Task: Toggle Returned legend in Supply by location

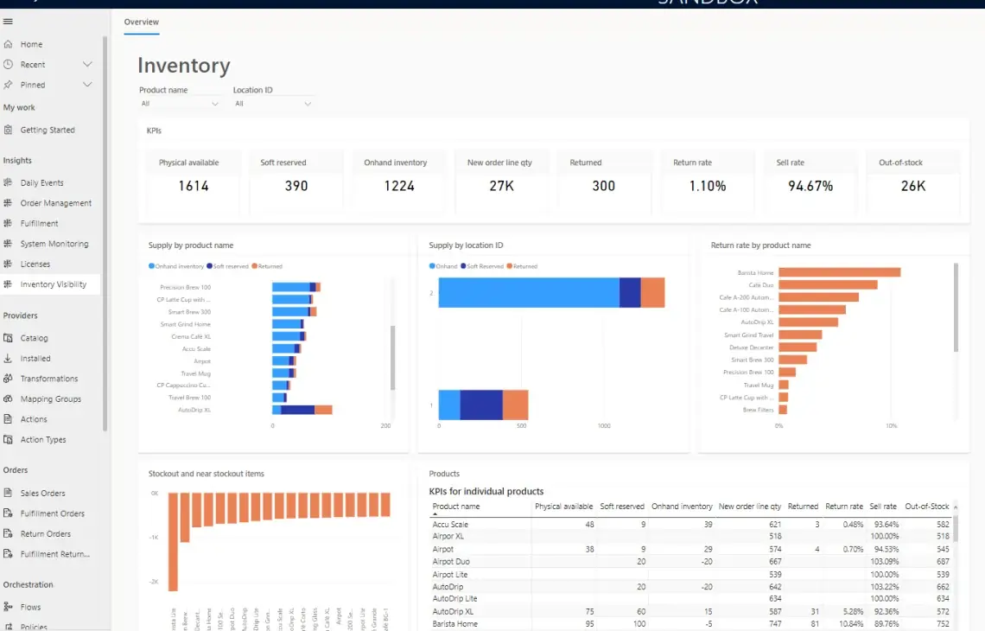Action: [x=522, y=266]
